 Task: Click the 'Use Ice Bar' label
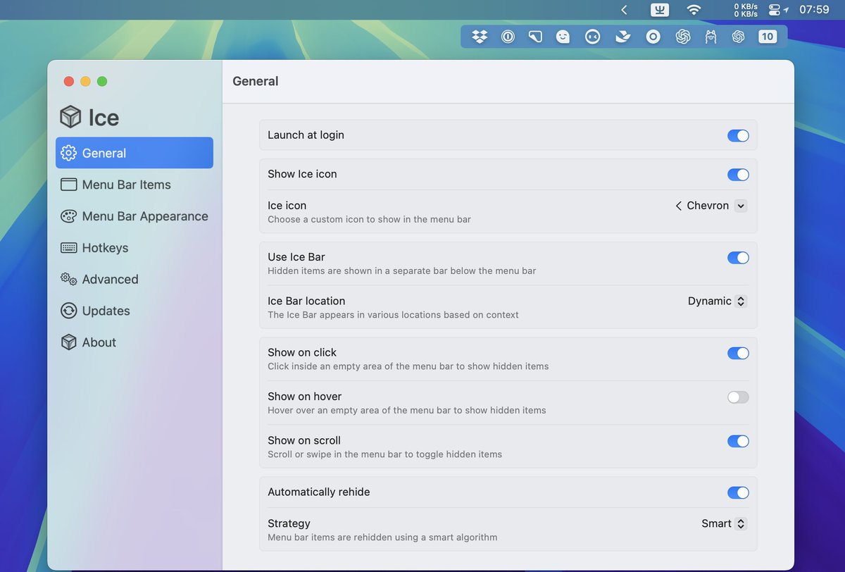[296, 257]
